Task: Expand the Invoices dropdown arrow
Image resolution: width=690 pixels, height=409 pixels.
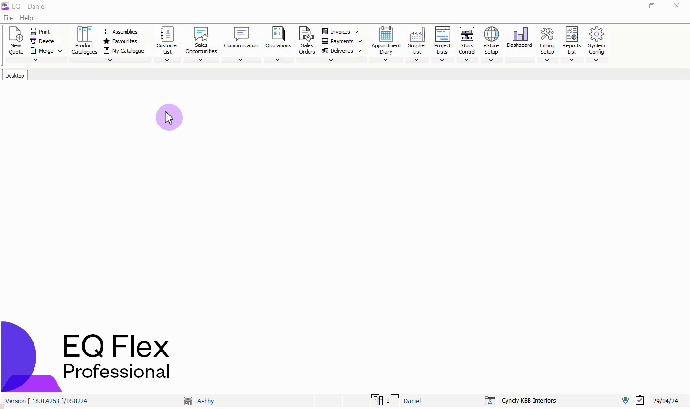Action: tap(357, 32)
